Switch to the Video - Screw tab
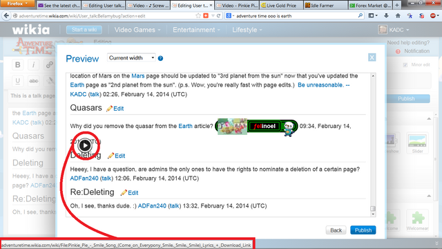 [148, 6]
